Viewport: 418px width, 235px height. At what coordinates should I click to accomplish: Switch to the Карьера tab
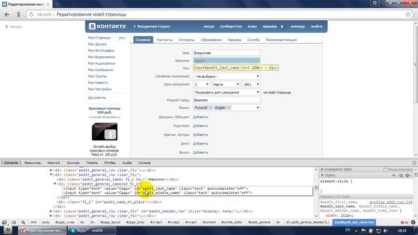tap(234, 40)
